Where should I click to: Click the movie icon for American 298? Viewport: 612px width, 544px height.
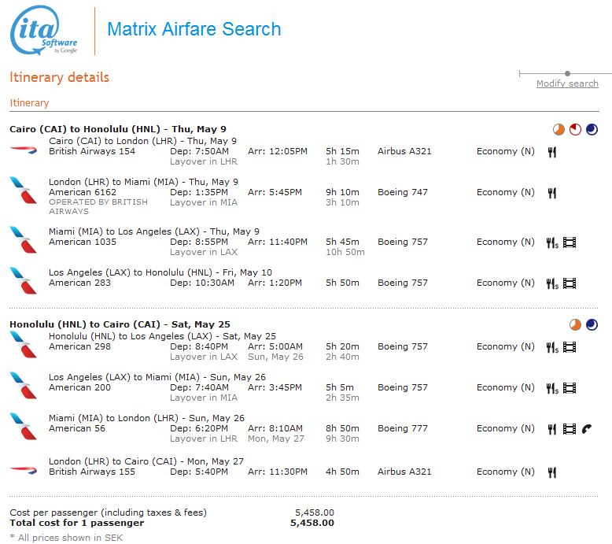click(x=570, y=347)
